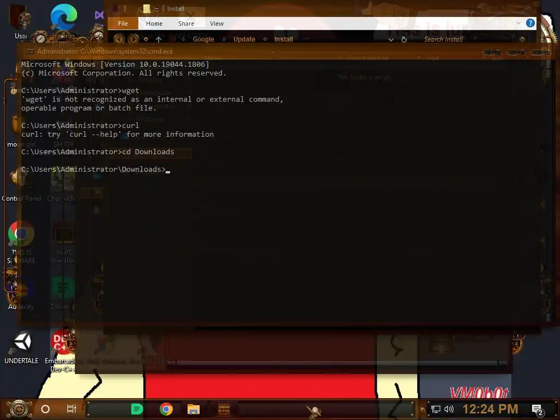The image size is (560, 420).
Task: Open Cortana search circle on taskbar
Action: point(45,409)
